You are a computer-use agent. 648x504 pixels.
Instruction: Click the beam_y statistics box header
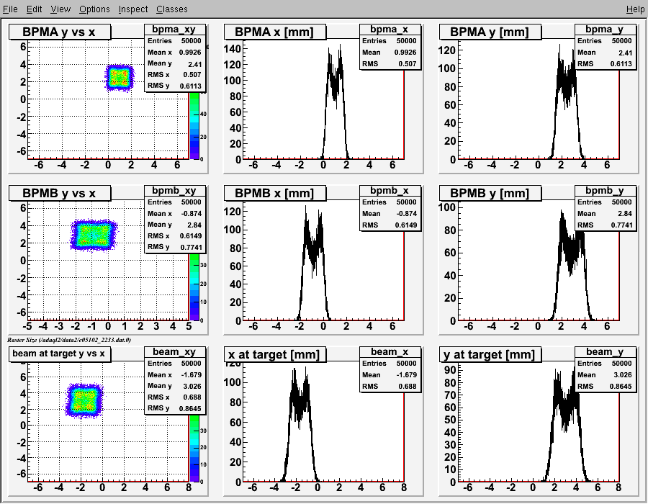605,351
